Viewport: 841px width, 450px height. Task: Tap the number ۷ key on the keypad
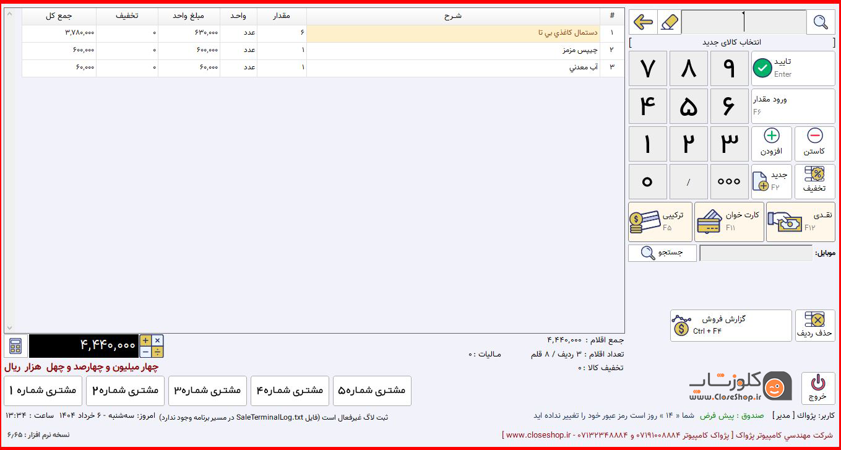click(x=648, y=68)
